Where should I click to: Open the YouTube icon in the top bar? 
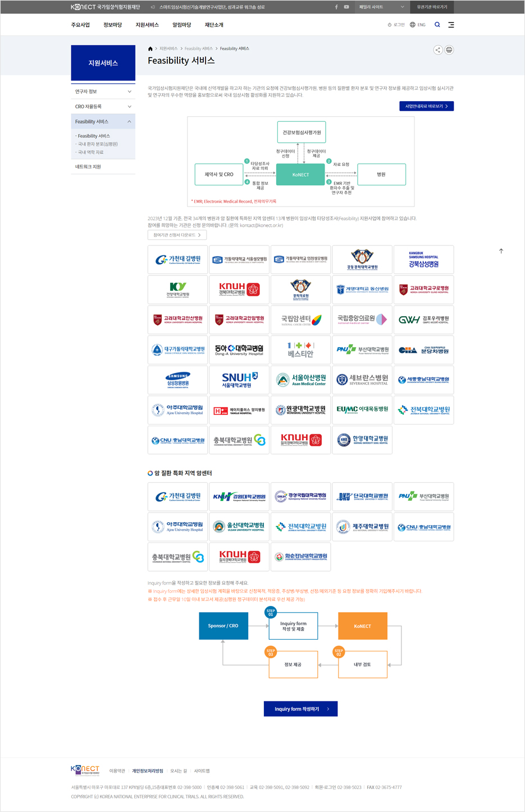tap(346, 7)
